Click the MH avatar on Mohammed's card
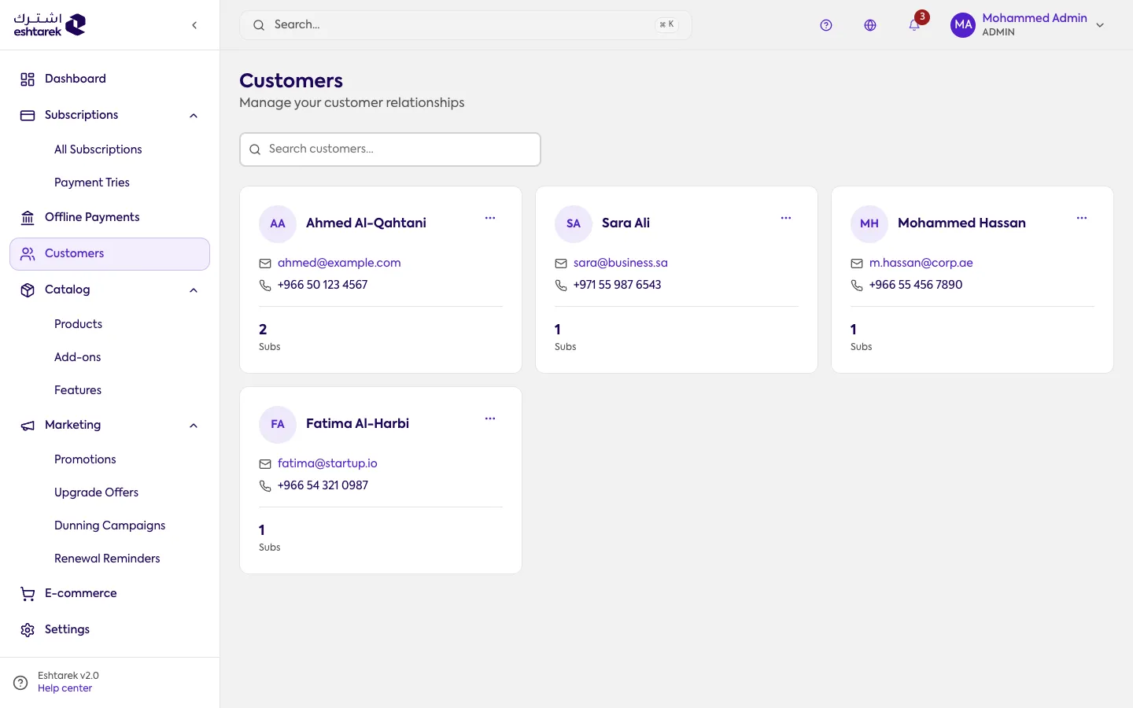The image size is (1133, 708). point(869,223)
